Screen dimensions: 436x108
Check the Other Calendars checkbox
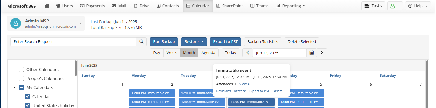[x=21, y=70]
